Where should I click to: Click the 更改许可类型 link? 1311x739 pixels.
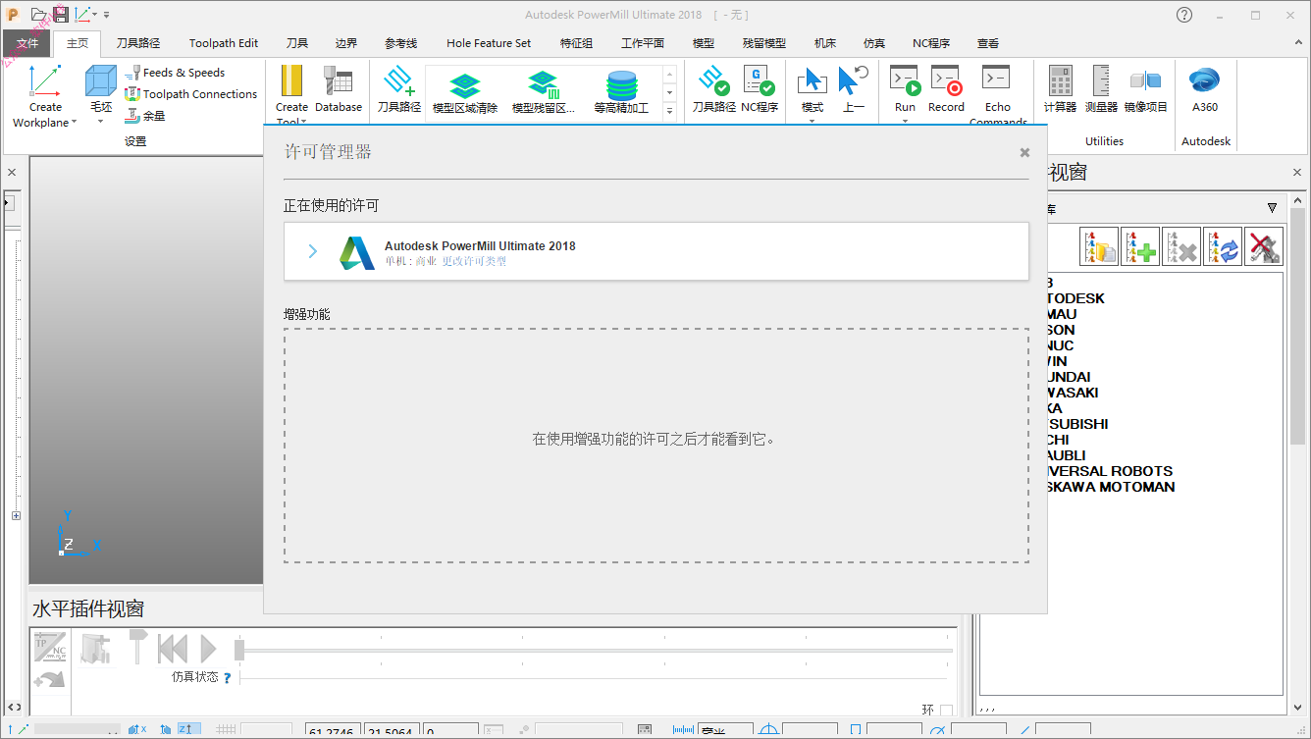474,262
